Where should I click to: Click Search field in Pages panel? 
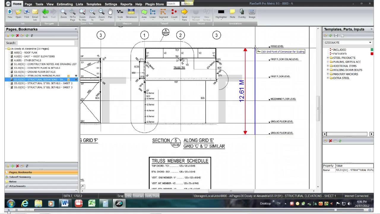46,43
